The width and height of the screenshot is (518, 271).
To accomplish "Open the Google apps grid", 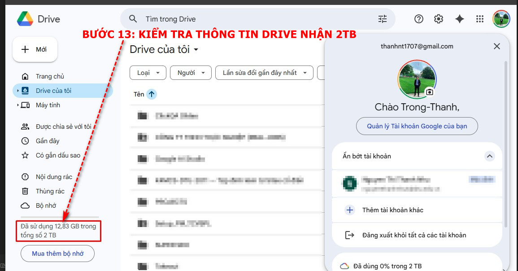I will (480, 19).
